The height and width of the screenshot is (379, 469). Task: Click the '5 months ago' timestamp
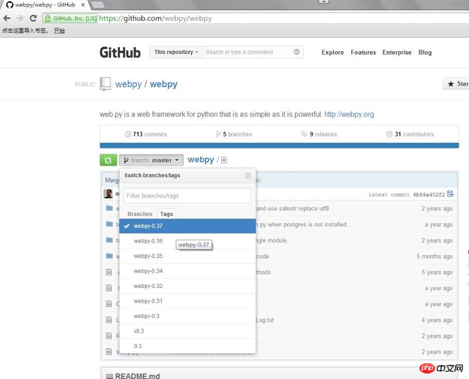(x=434, y=256)
